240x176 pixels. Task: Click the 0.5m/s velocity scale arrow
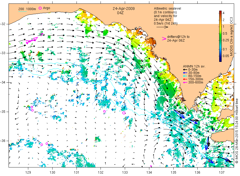[162, 27]
